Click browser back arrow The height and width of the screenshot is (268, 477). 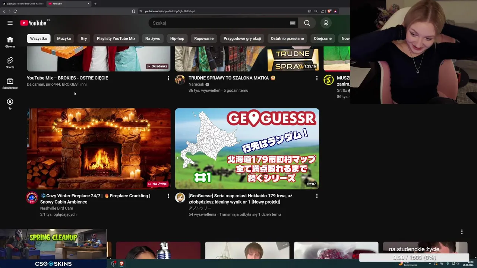tap(4, 11)
